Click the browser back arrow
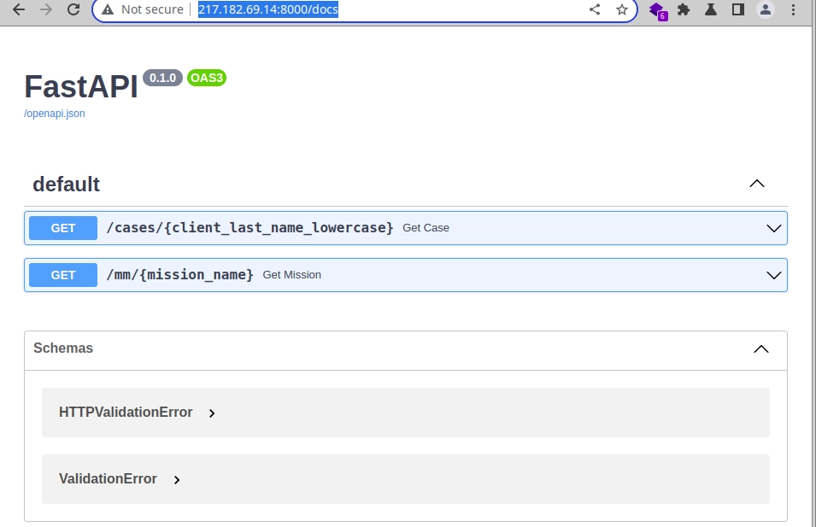This screenshot has width=816, height=527. pos(17,9)
